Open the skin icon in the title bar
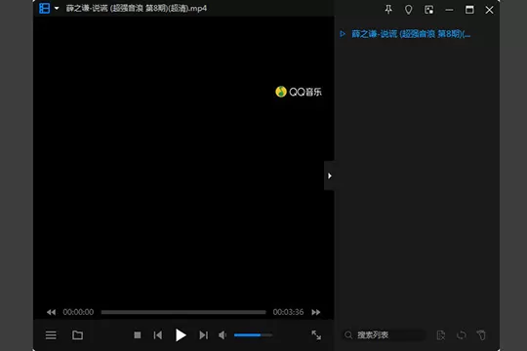 408,10
